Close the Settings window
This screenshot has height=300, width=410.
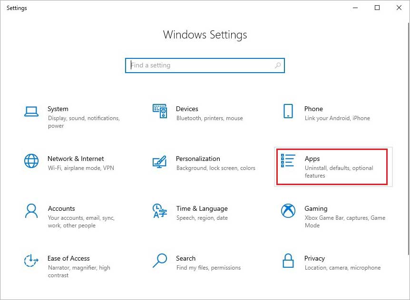[399, 8]
